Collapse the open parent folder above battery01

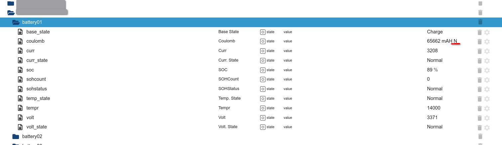11,13
